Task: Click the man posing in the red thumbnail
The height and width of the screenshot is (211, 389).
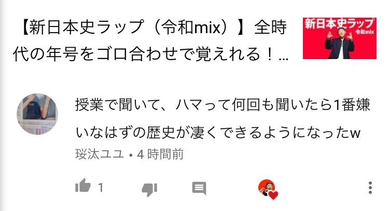Action: (340, 44)
